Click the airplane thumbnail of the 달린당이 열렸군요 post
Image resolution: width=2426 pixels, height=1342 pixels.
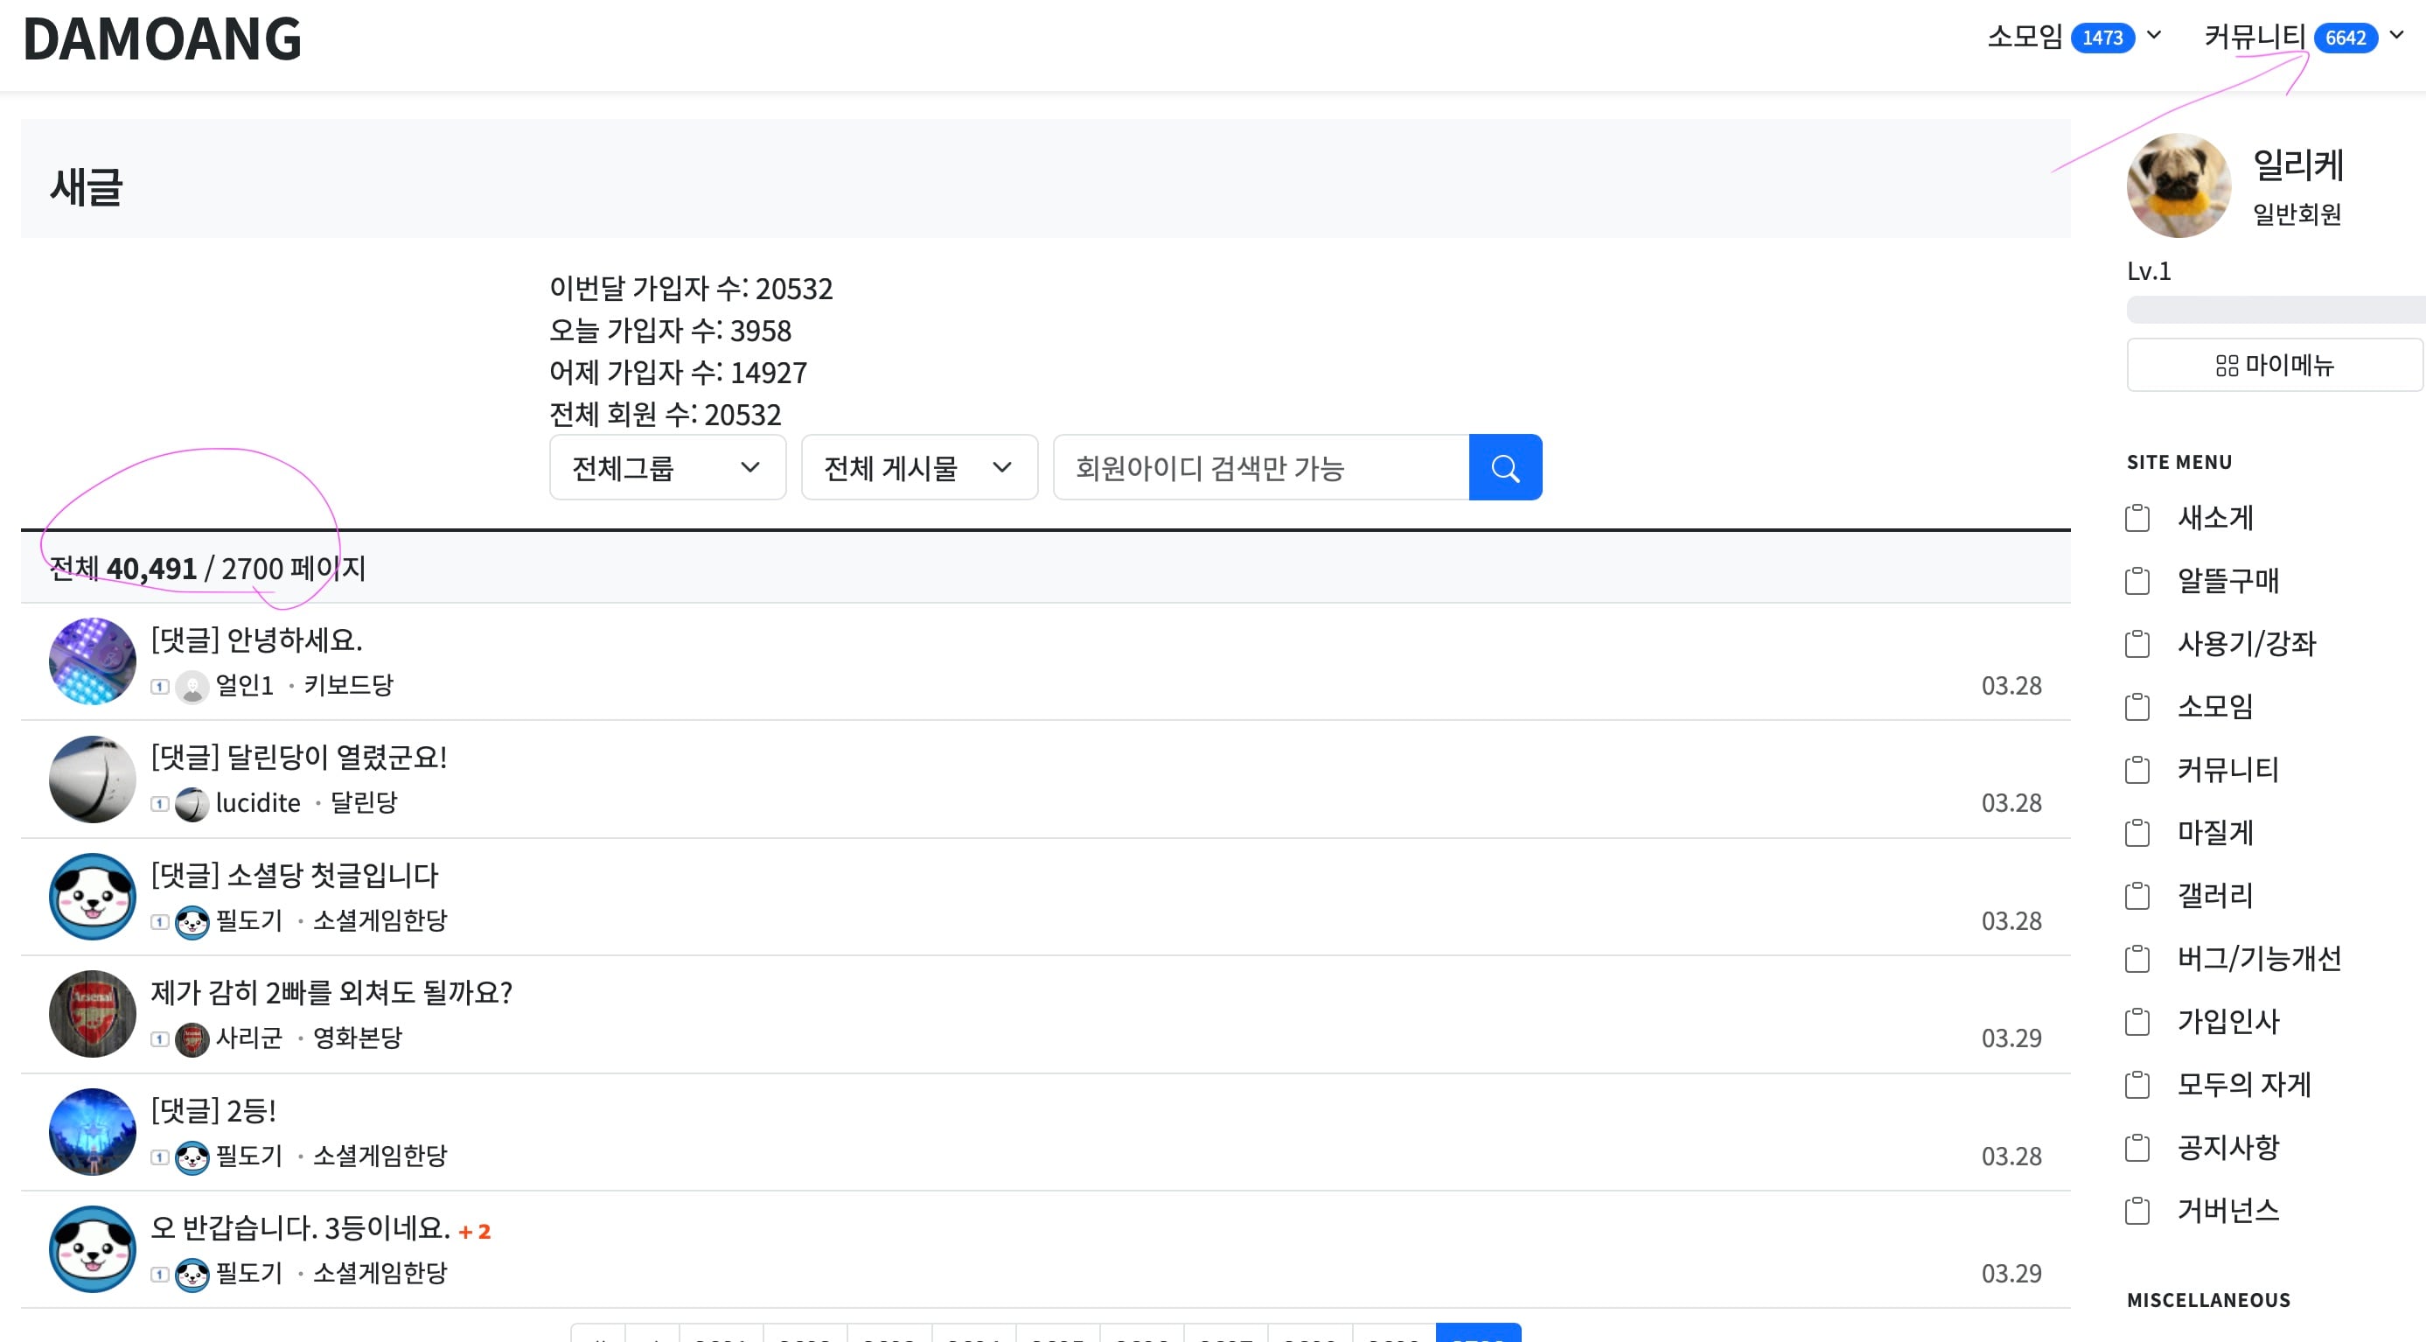93,779
